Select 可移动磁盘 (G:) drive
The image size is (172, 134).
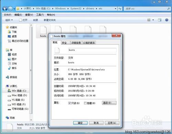(x=18, y=109)
